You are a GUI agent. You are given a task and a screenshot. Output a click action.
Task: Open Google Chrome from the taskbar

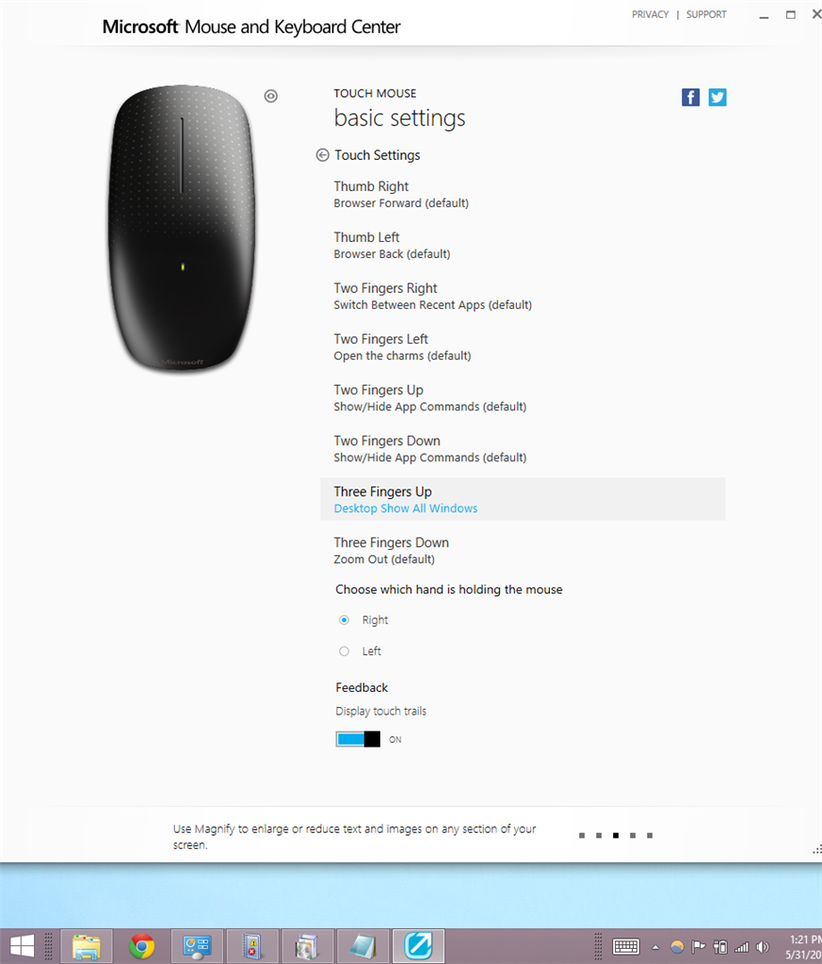(x=142, y=946)
